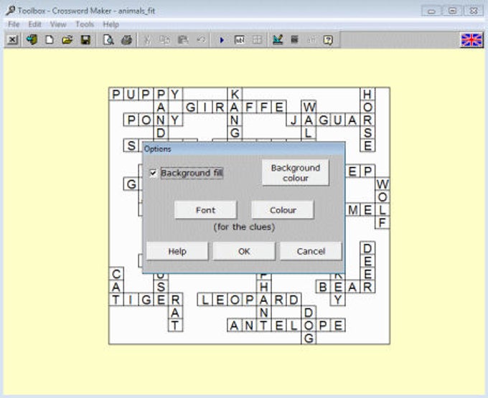Open print preview magnifier icon
The height and width of the screenshot is (398, 488).
pyautogui.click(x=108, y=40)
